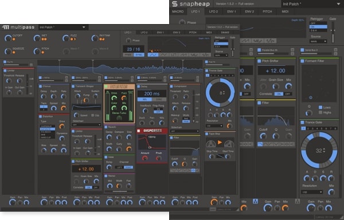Click the Saturator Drive knob
The width and height of the screenshot is (344, 220).
click(114, 98)
